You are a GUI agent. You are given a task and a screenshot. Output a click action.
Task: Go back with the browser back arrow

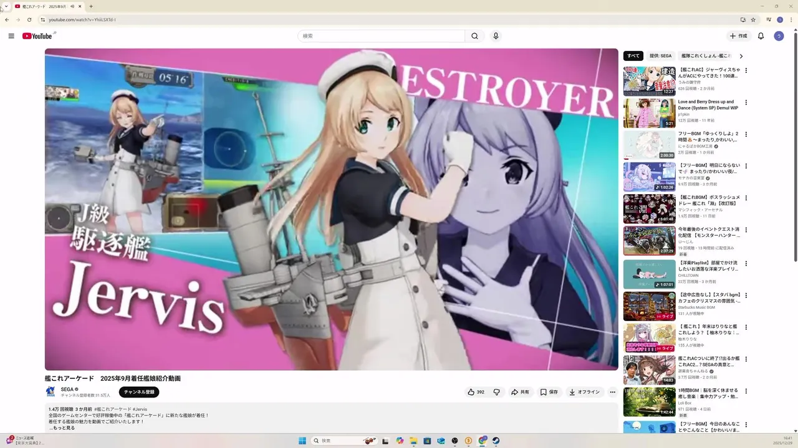click(x=7, y=19)
